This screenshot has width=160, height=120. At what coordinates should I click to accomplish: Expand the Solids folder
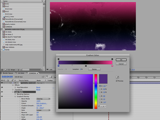[1, 50]
